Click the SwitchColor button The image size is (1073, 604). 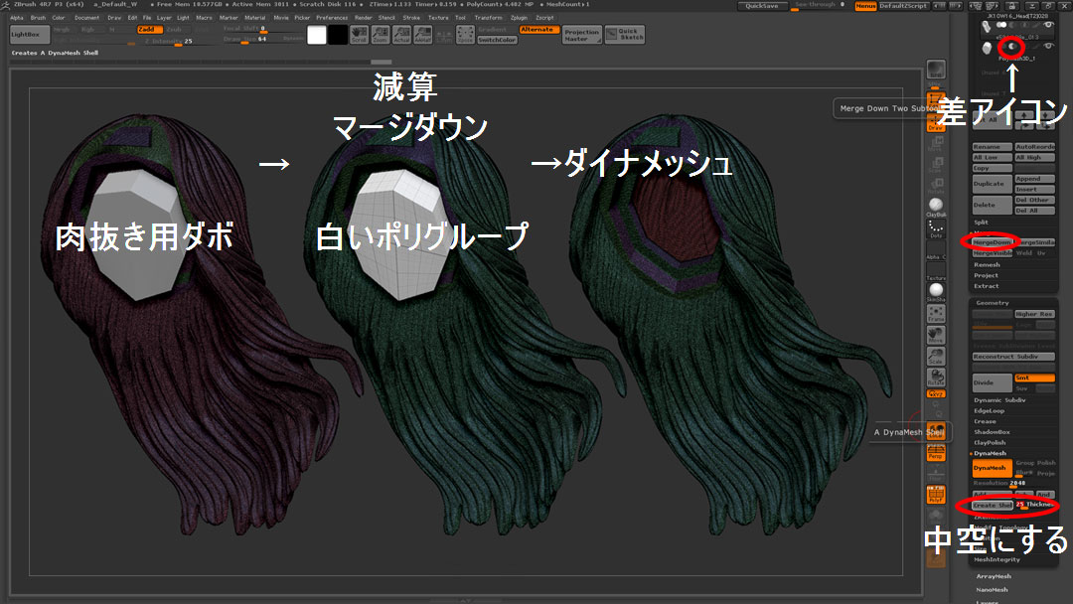497,40
